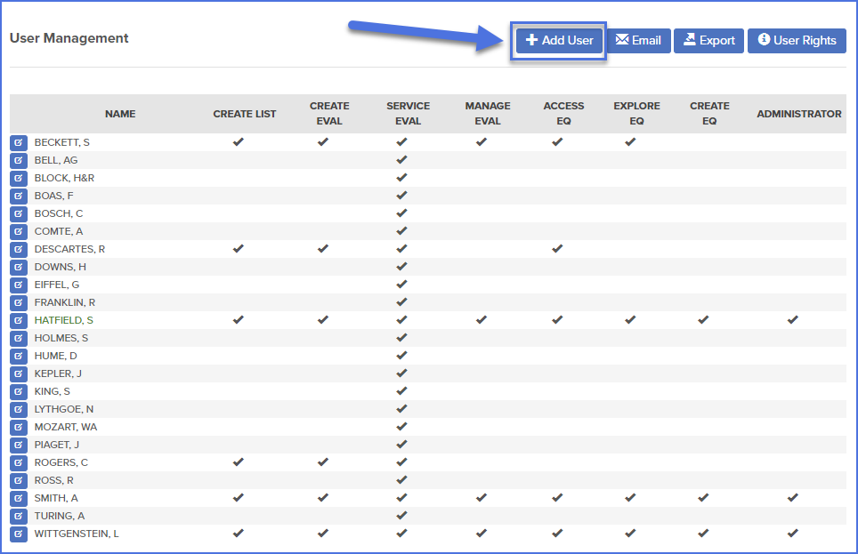Toggle Service Eval permission for HOLMES, S
Screen dimensions: 858x554
tap(401, 338)
